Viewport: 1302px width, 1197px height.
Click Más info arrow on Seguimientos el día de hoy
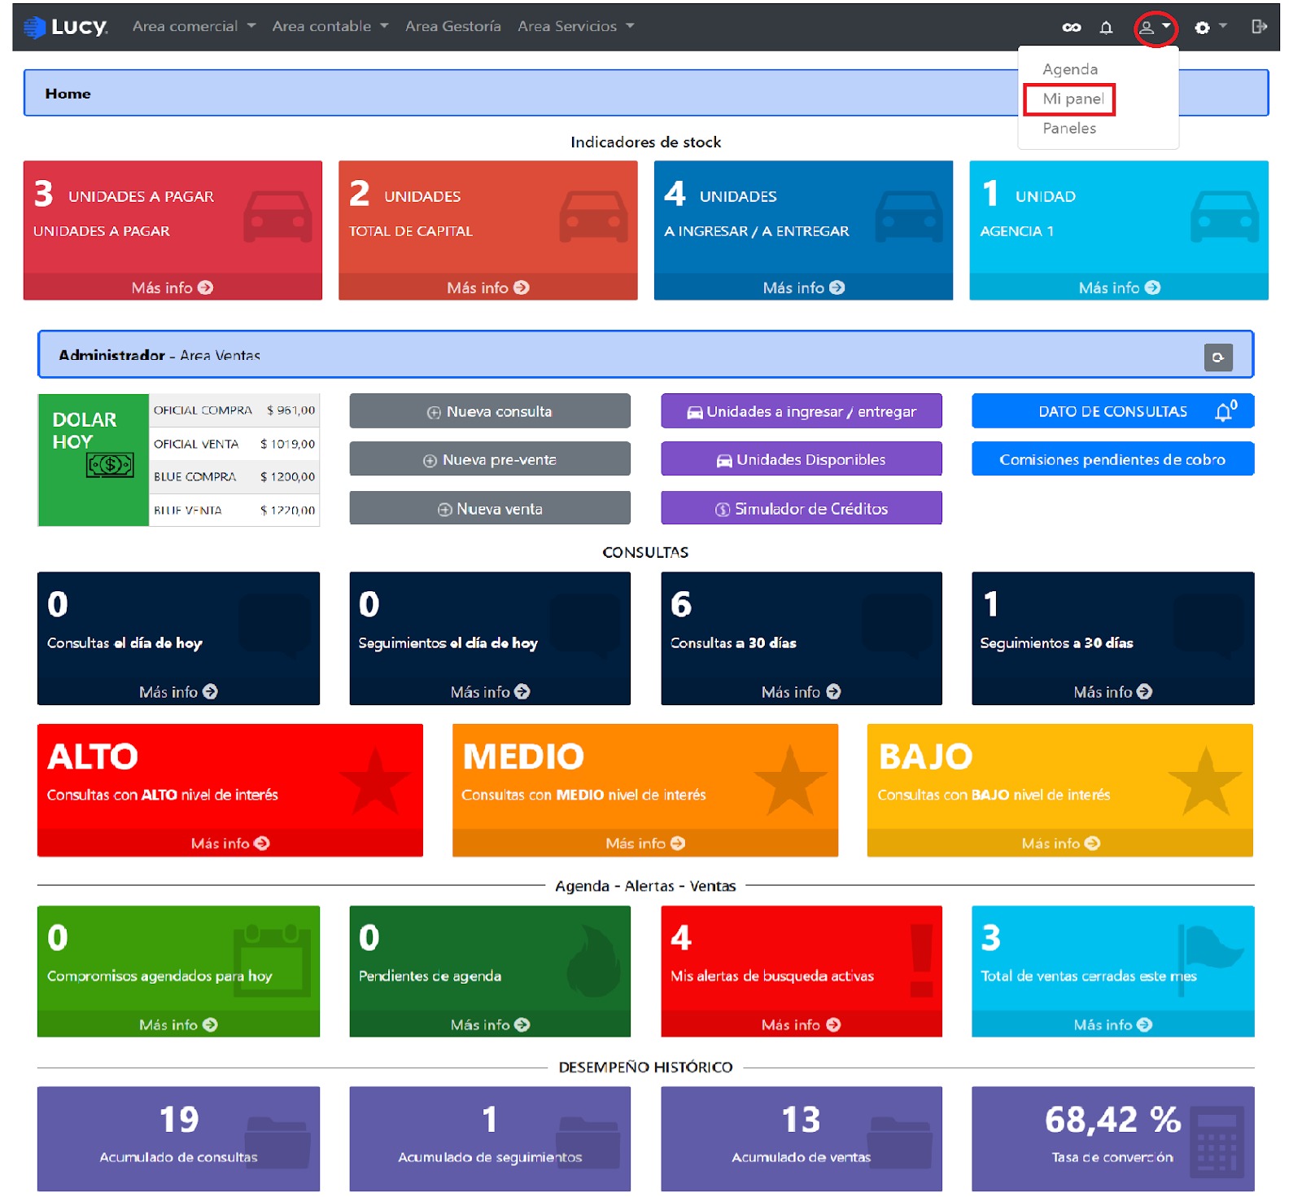pyautogui.click(x=522, y=691)
